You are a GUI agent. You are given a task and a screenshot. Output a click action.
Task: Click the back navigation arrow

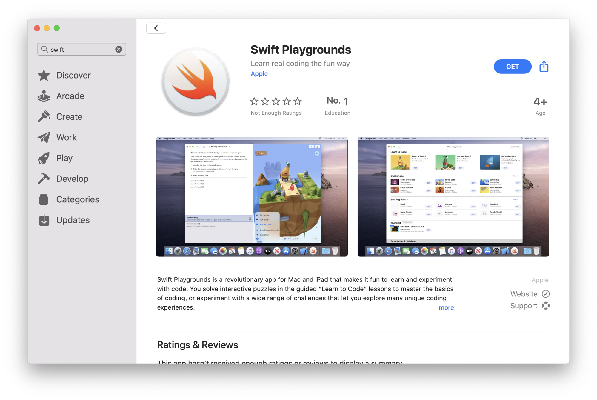(156, 28)
